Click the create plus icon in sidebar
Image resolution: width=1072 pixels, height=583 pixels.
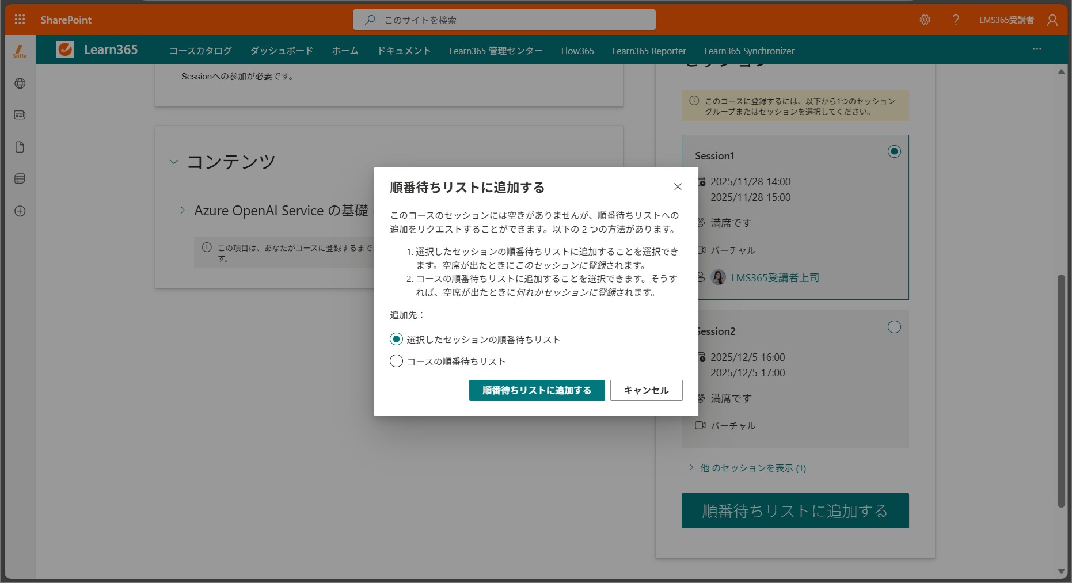pos(20,211)
